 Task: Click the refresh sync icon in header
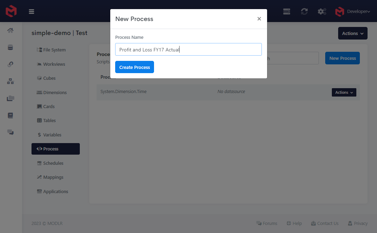click(304, 12)
